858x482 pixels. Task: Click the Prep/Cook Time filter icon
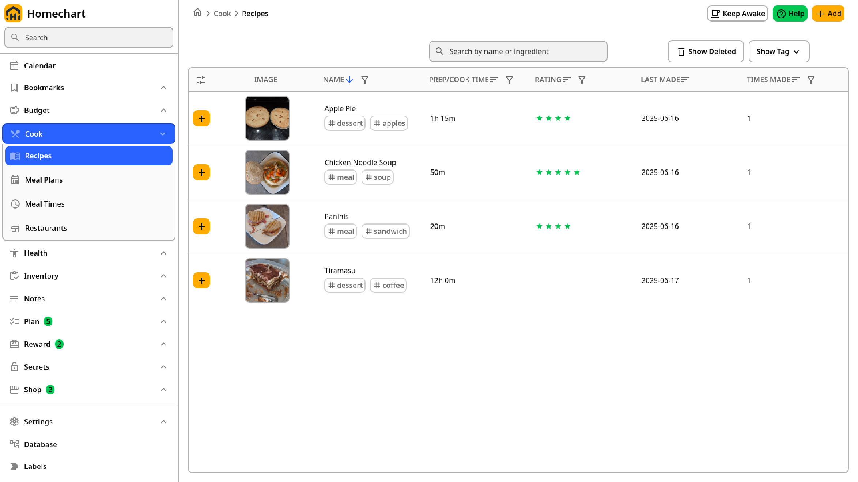(x=509, y=80)
